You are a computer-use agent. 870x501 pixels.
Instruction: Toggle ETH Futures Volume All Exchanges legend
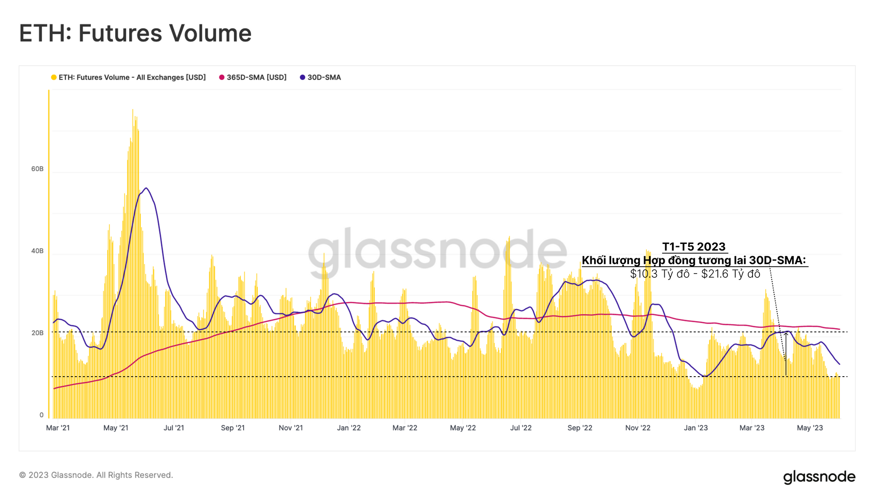pyautogui.click(x=132, y=77)
